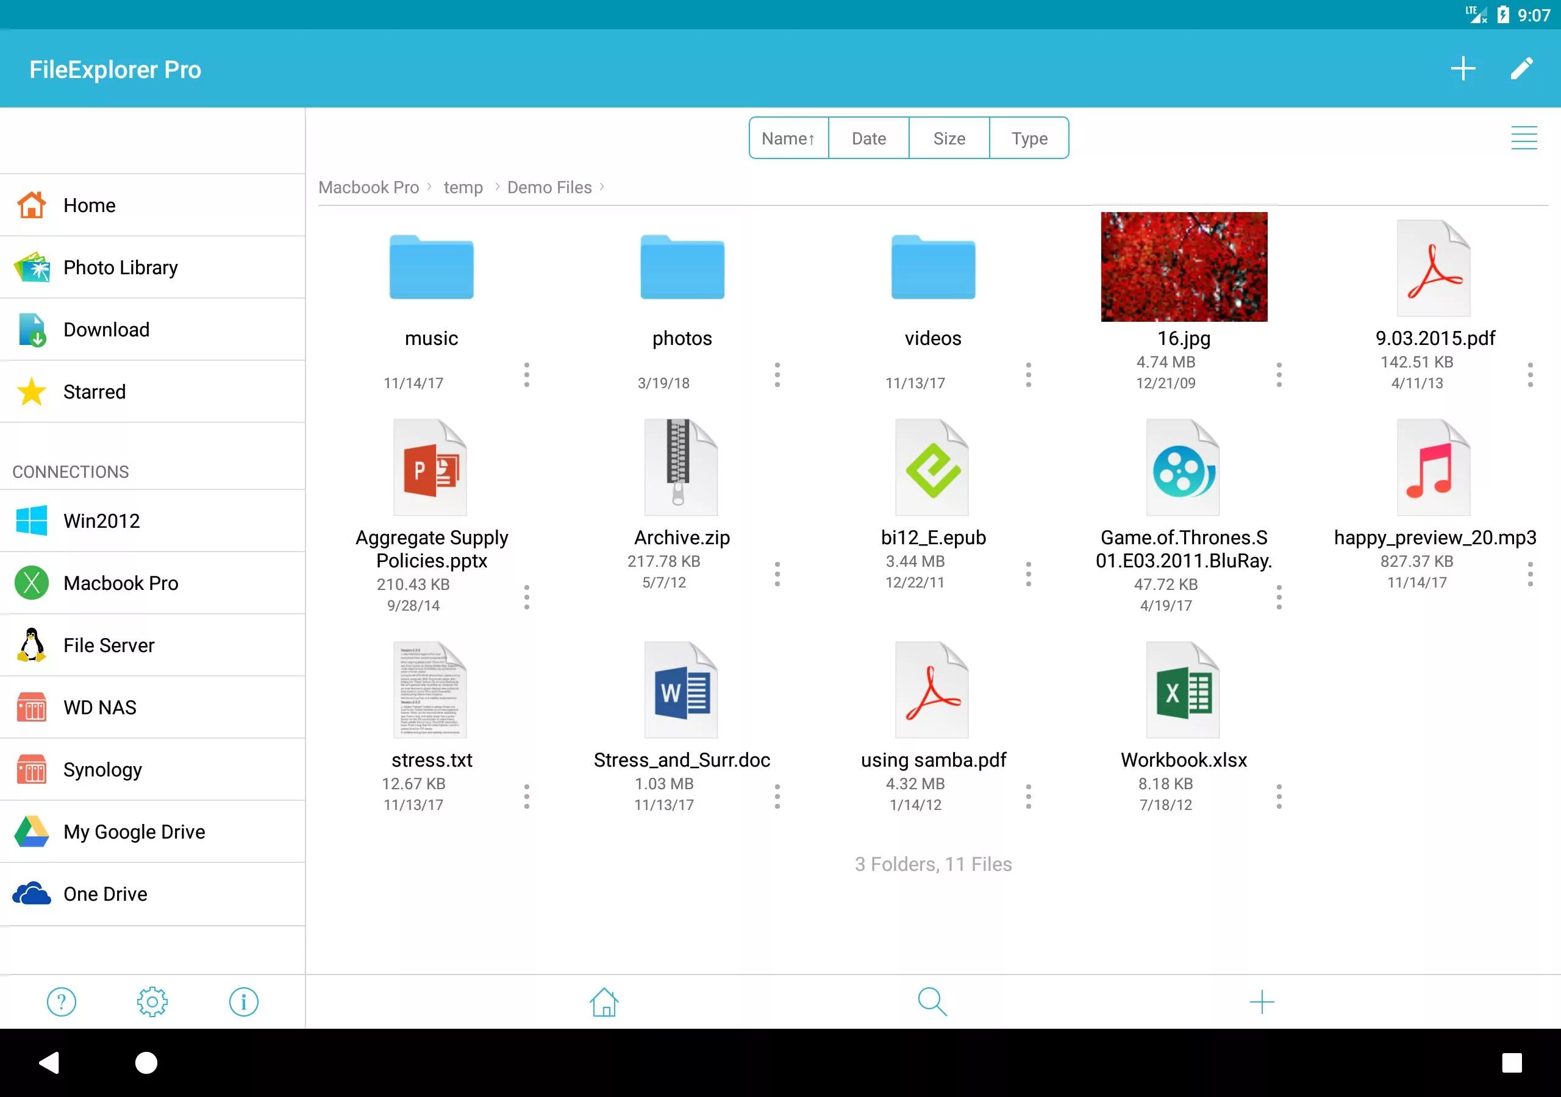Open the help question mark icon
Viewport: 1561px width, 1097px height.
(x=61, y=1002)
